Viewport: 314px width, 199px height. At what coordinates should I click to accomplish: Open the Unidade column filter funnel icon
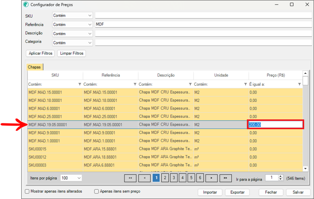(x=245, y=84)
